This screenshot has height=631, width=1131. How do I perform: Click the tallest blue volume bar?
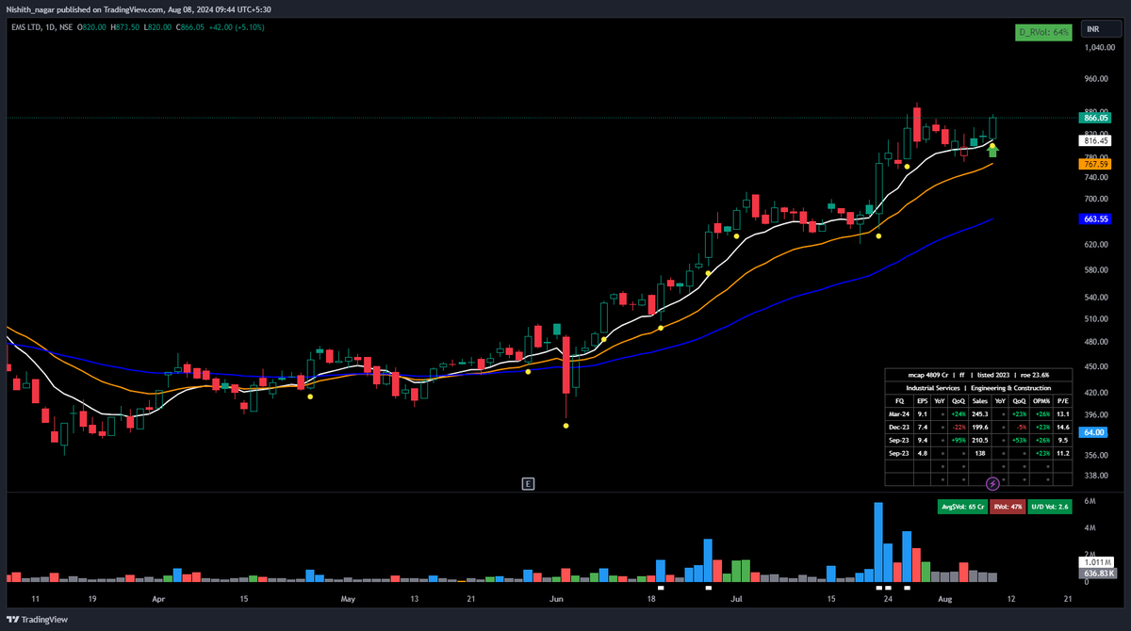878,542
